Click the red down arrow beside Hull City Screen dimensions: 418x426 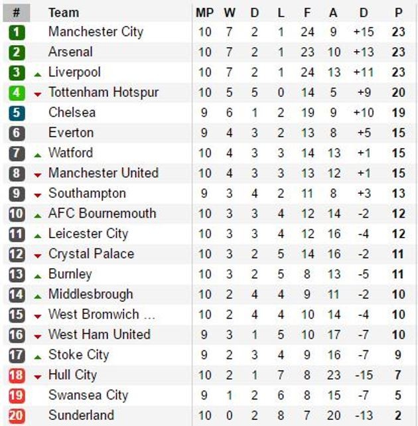pyautogui.click(x=38, y=377)
